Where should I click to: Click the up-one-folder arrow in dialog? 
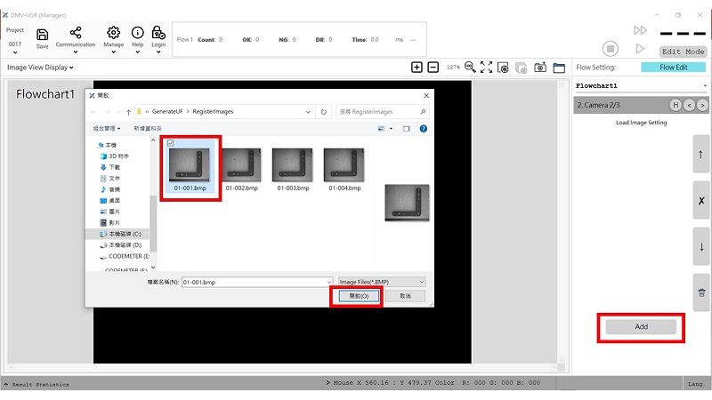point(128,112)
